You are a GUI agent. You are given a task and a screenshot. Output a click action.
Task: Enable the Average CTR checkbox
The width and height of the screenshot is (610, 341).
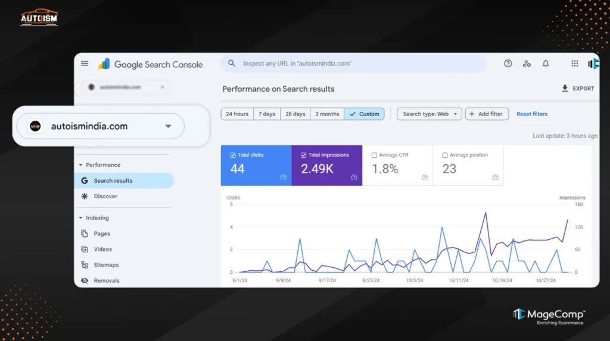[374, 155]
